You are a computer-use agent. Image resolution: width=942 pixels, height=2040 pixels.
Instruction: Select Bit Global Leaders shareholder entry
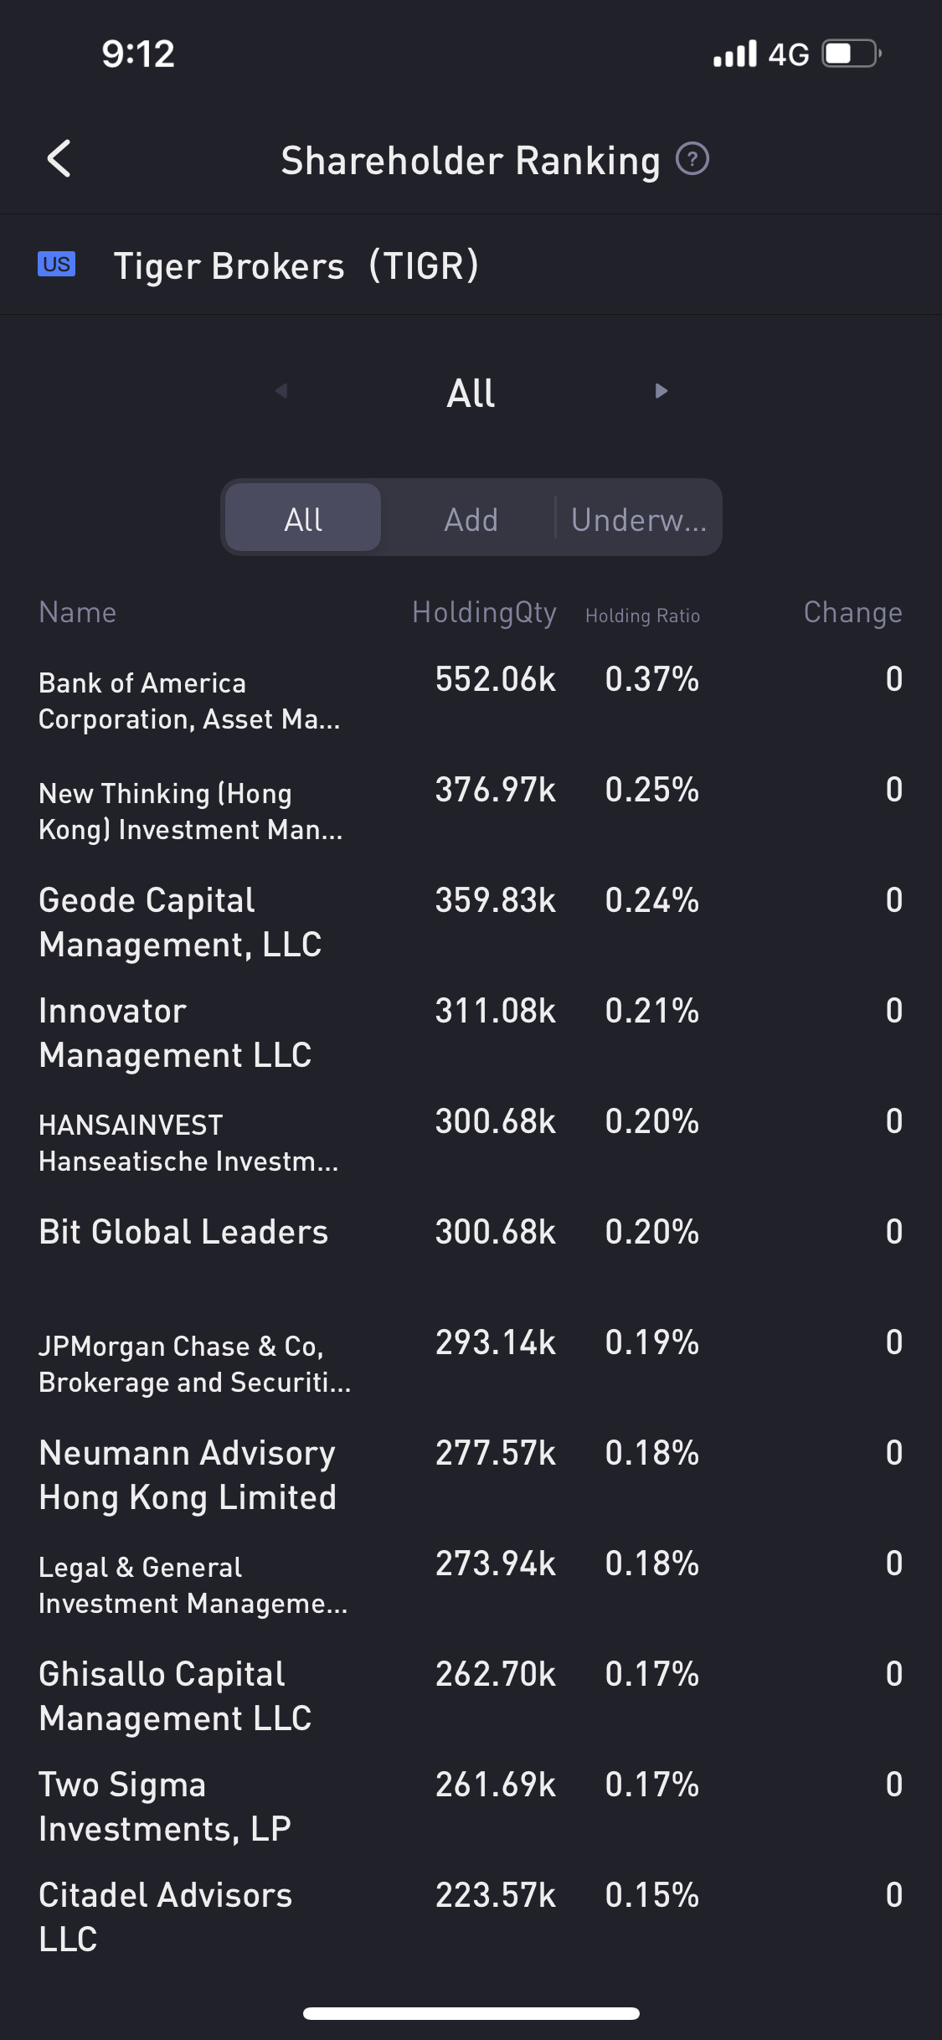point(183,1232)
